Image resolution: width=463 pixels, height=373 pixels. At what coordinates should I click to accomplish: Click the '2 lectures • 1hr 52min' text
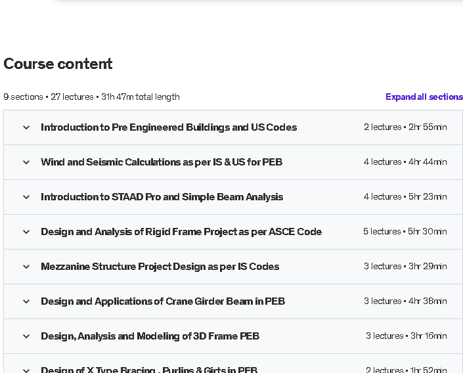[407, 370]
